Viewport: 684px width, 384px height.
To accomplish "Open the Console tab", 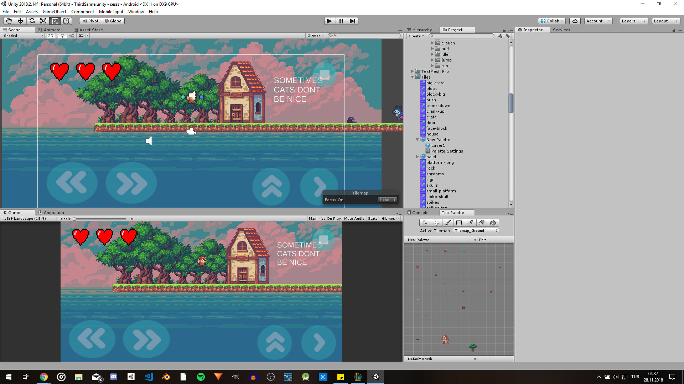I will [420, 212].
